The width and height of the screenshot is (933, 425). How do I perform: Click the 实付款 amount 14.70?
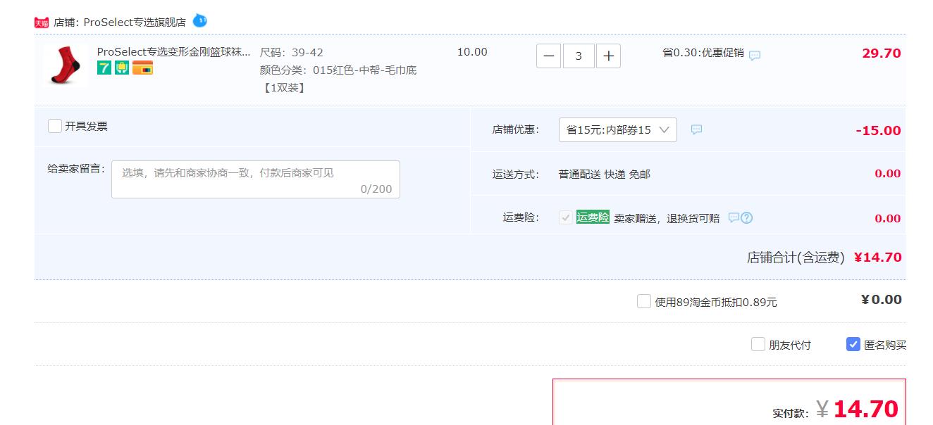coord(866,409)
